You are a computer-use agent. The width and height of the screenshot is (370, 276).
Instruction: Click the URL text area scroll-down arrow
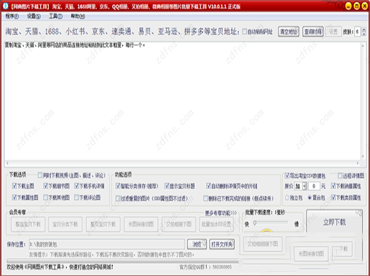[363, 156]
